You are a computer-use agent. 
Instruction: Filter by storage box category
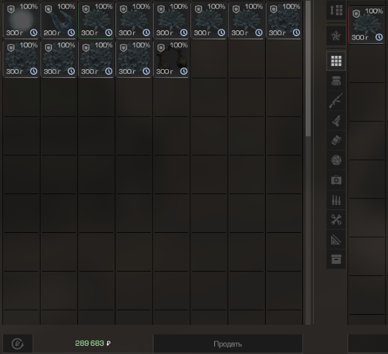[336, 259]
